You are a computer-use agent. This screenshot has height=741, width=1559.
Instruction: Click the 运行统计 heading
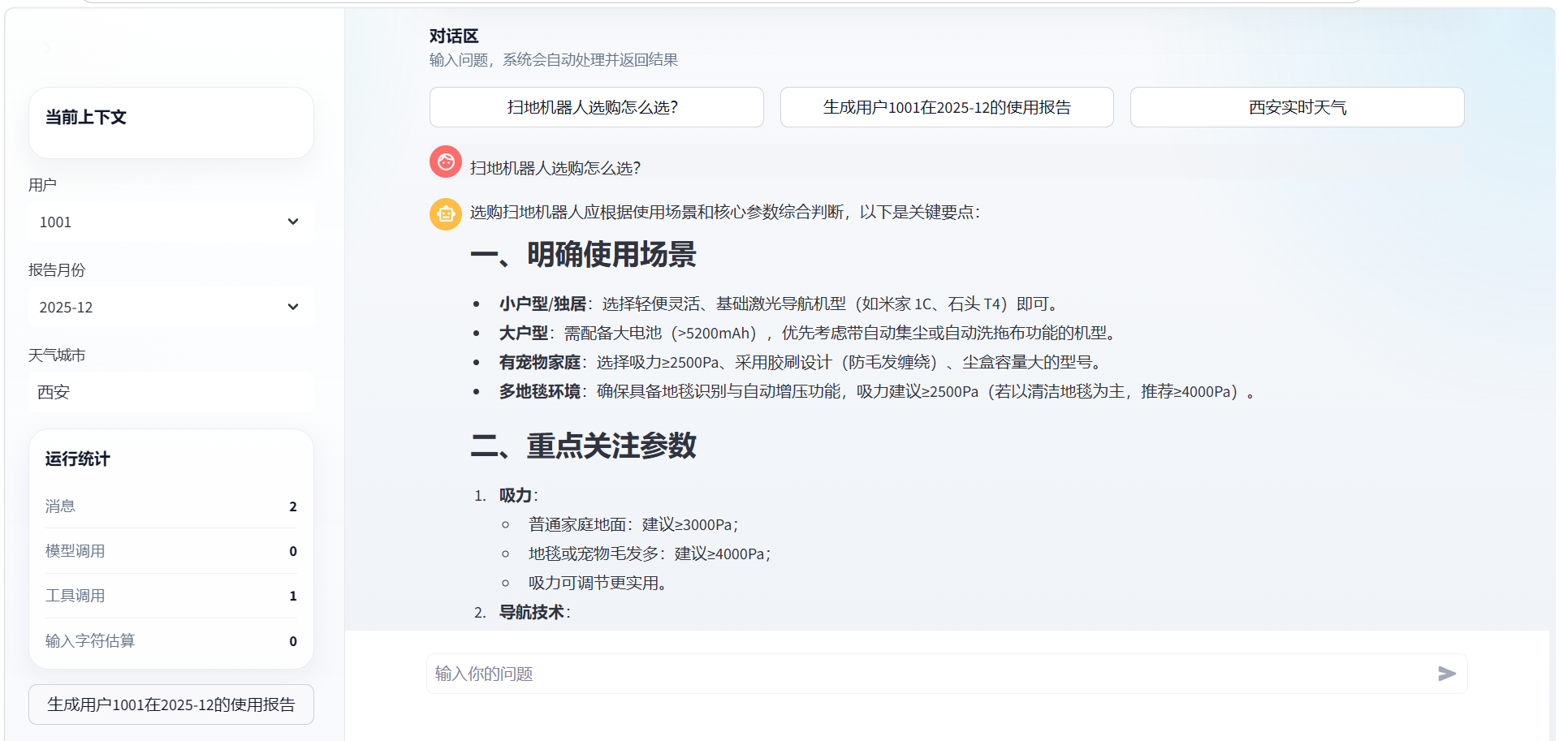[77, 459]
